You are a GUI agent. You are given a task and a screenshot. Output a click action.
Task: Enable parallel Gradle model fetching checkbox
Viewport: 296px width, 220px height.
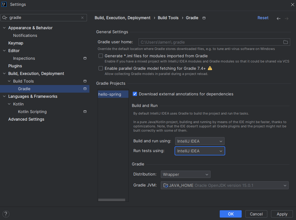[x=101, y=68]
